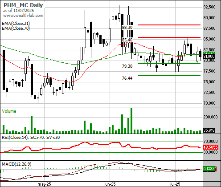Click the 77,500 price axis label
This screenshot has height=187, width=221.
point(209,71)
